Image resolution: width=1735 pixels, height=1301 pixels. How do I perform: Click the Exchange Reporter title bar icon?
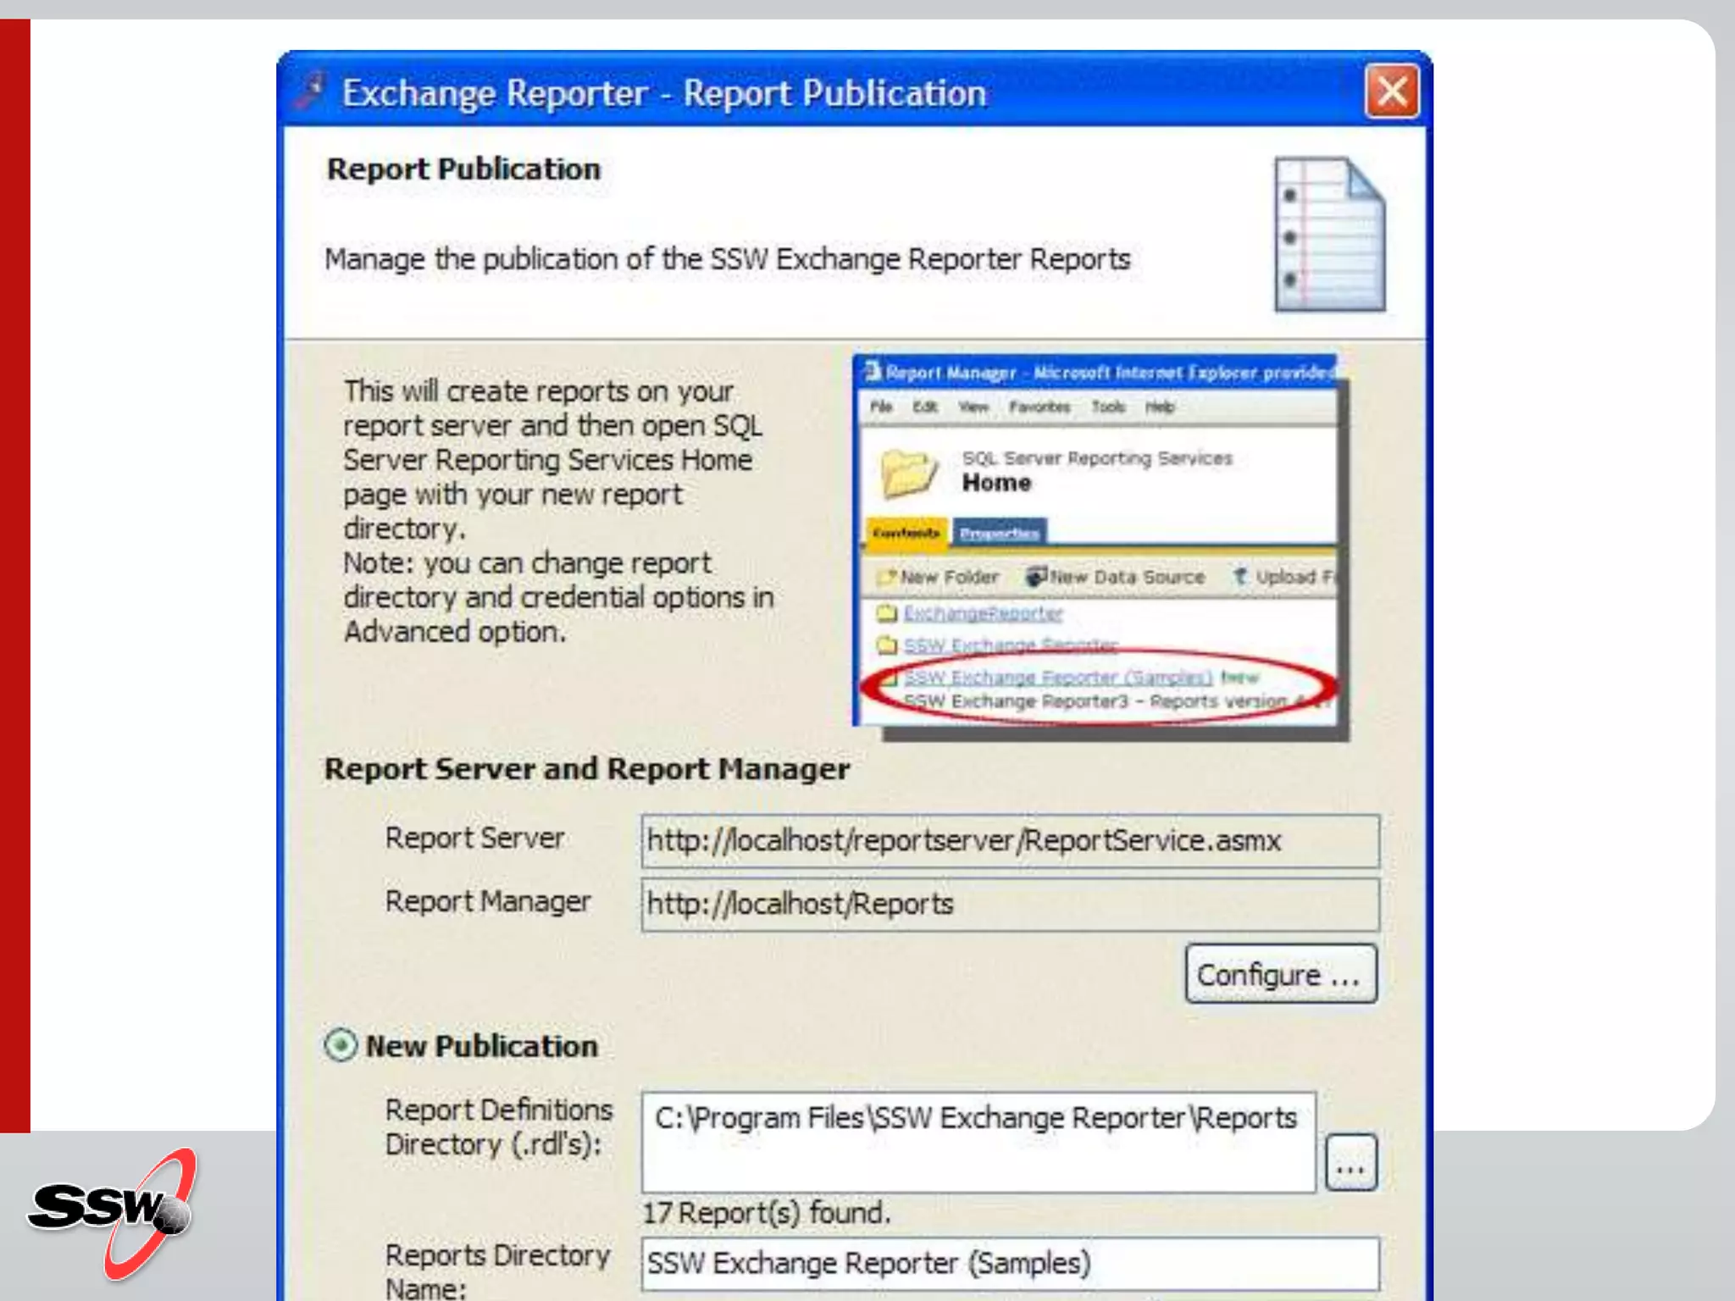[310, 90]
